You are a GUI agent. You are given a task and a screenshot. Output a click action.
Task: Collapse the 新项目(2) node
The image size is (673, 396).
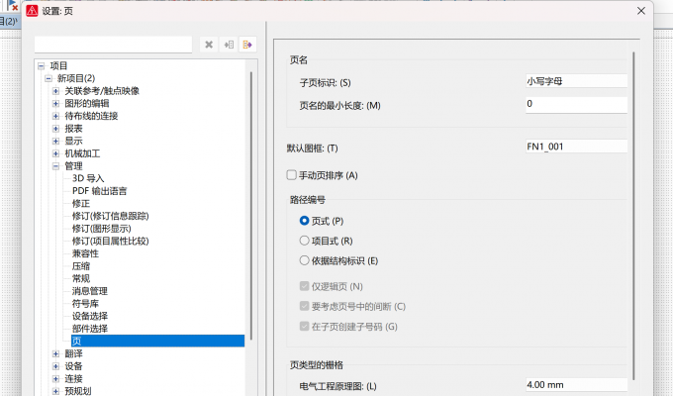pos(48,78)
